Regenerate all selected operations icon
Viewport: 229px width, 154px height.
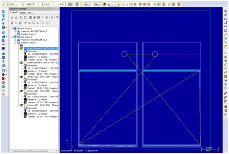pos(21,18)
